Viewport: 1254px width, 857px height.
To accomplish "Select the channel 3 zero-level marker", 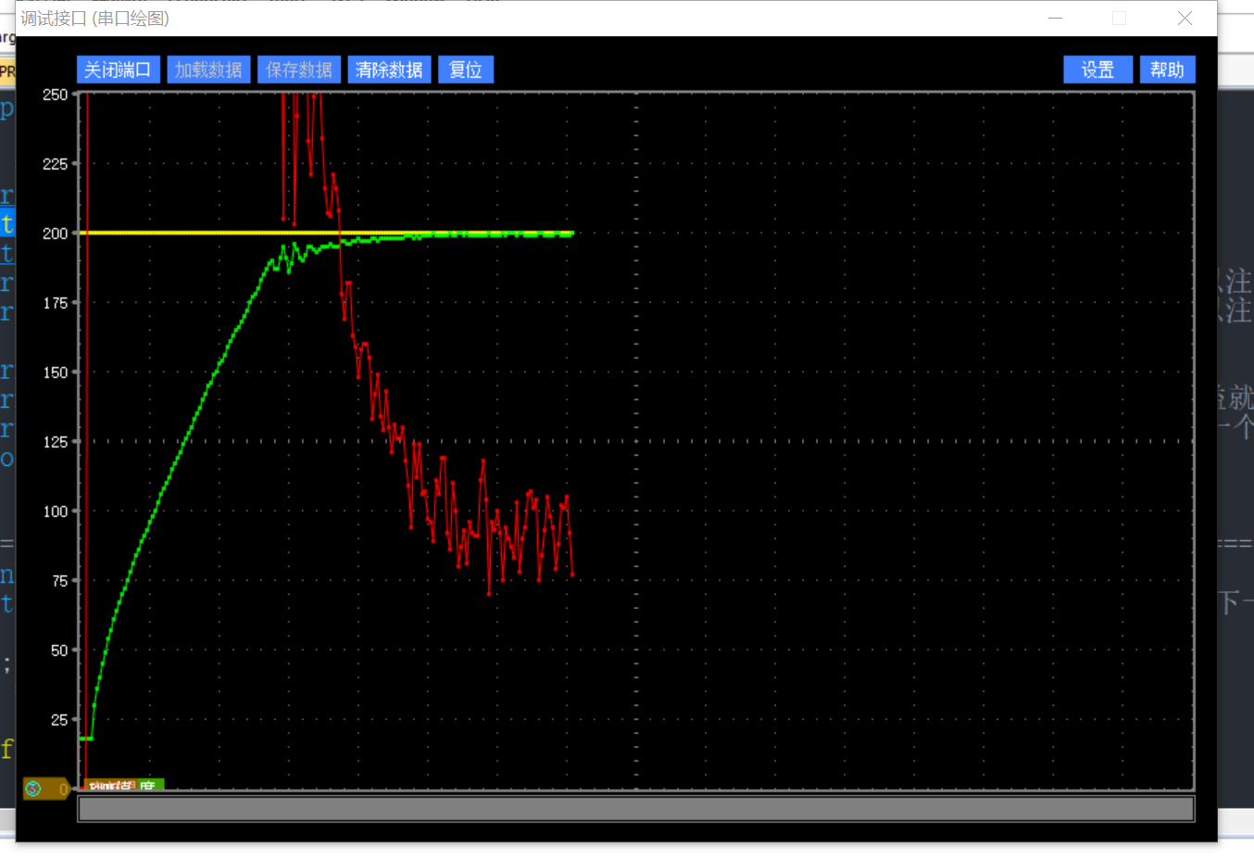I will (x=46, y=789).
